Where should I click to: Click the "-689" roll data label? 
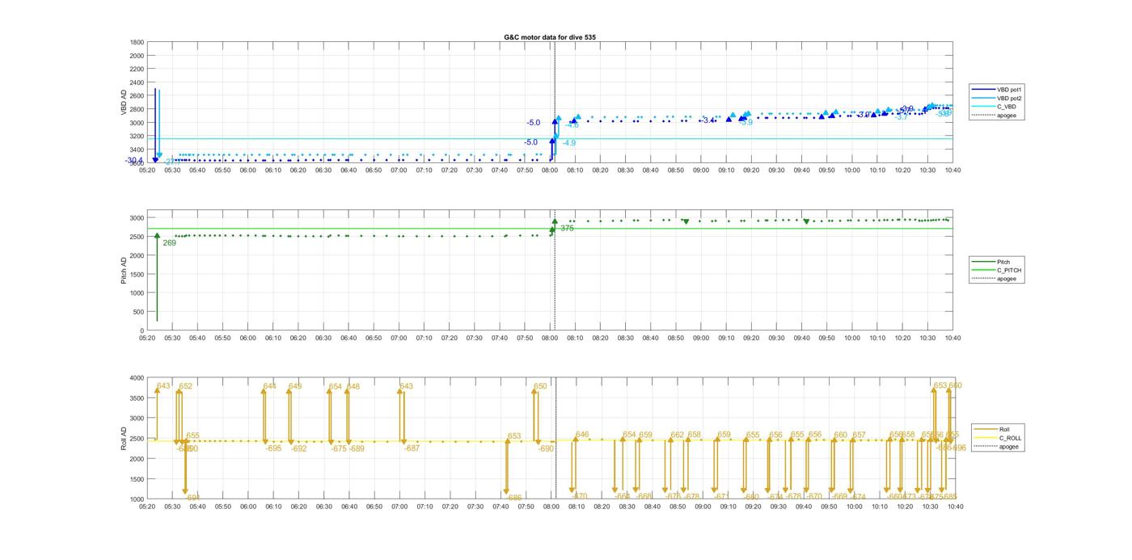click(357, 448)
